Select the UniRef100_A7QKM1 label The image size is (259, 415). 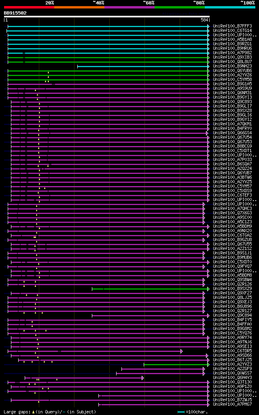(x=232, y=124)
